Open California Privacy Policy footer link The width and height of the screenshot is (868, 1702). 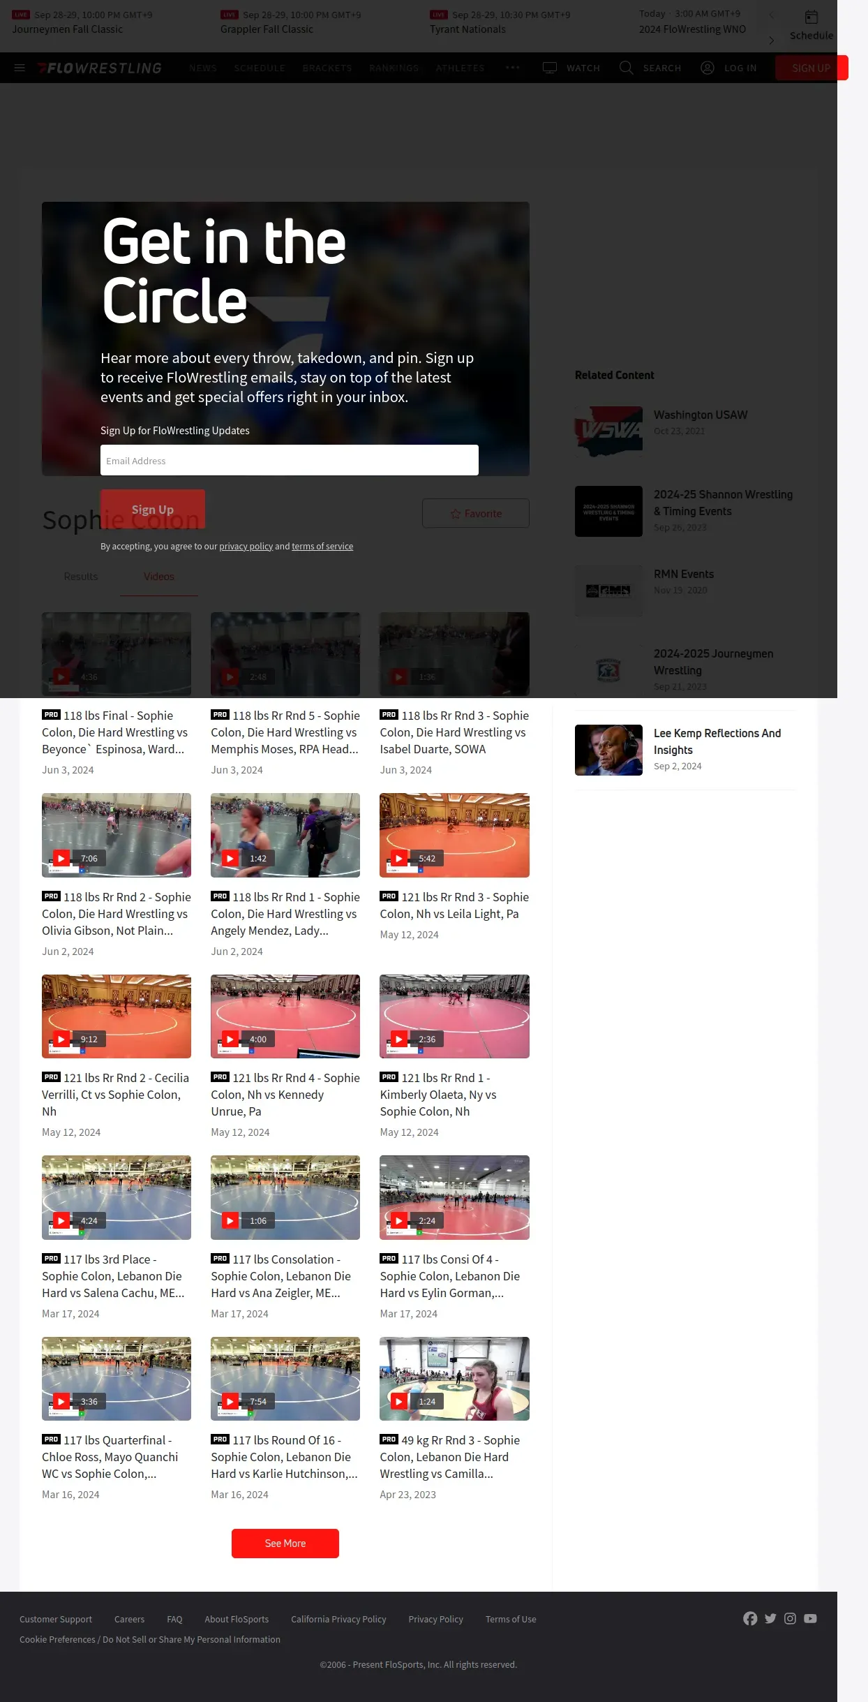338,1619
